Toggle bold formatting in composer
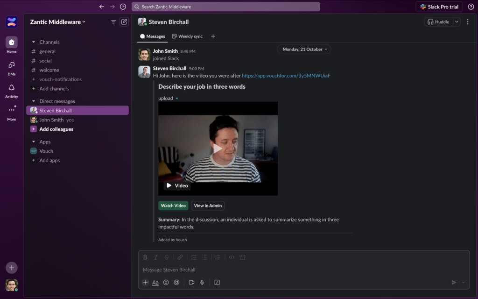The image size is (478, 299). tap(146, 257)
